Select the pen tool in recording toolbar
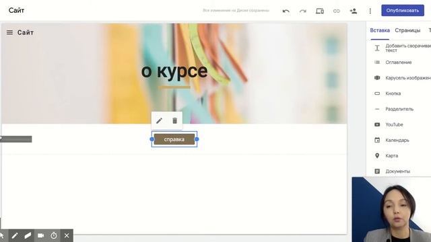This screenshot has height=242, width=431. point(15,235)
